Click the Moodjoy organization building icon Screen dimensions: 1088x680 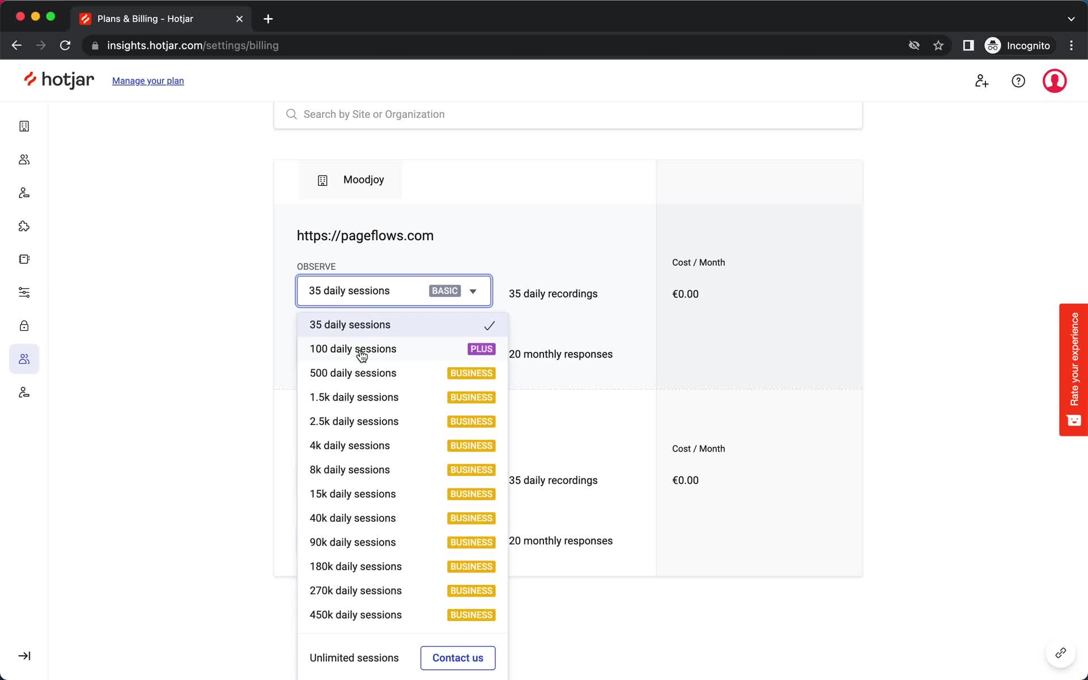(x=322, y=180)
